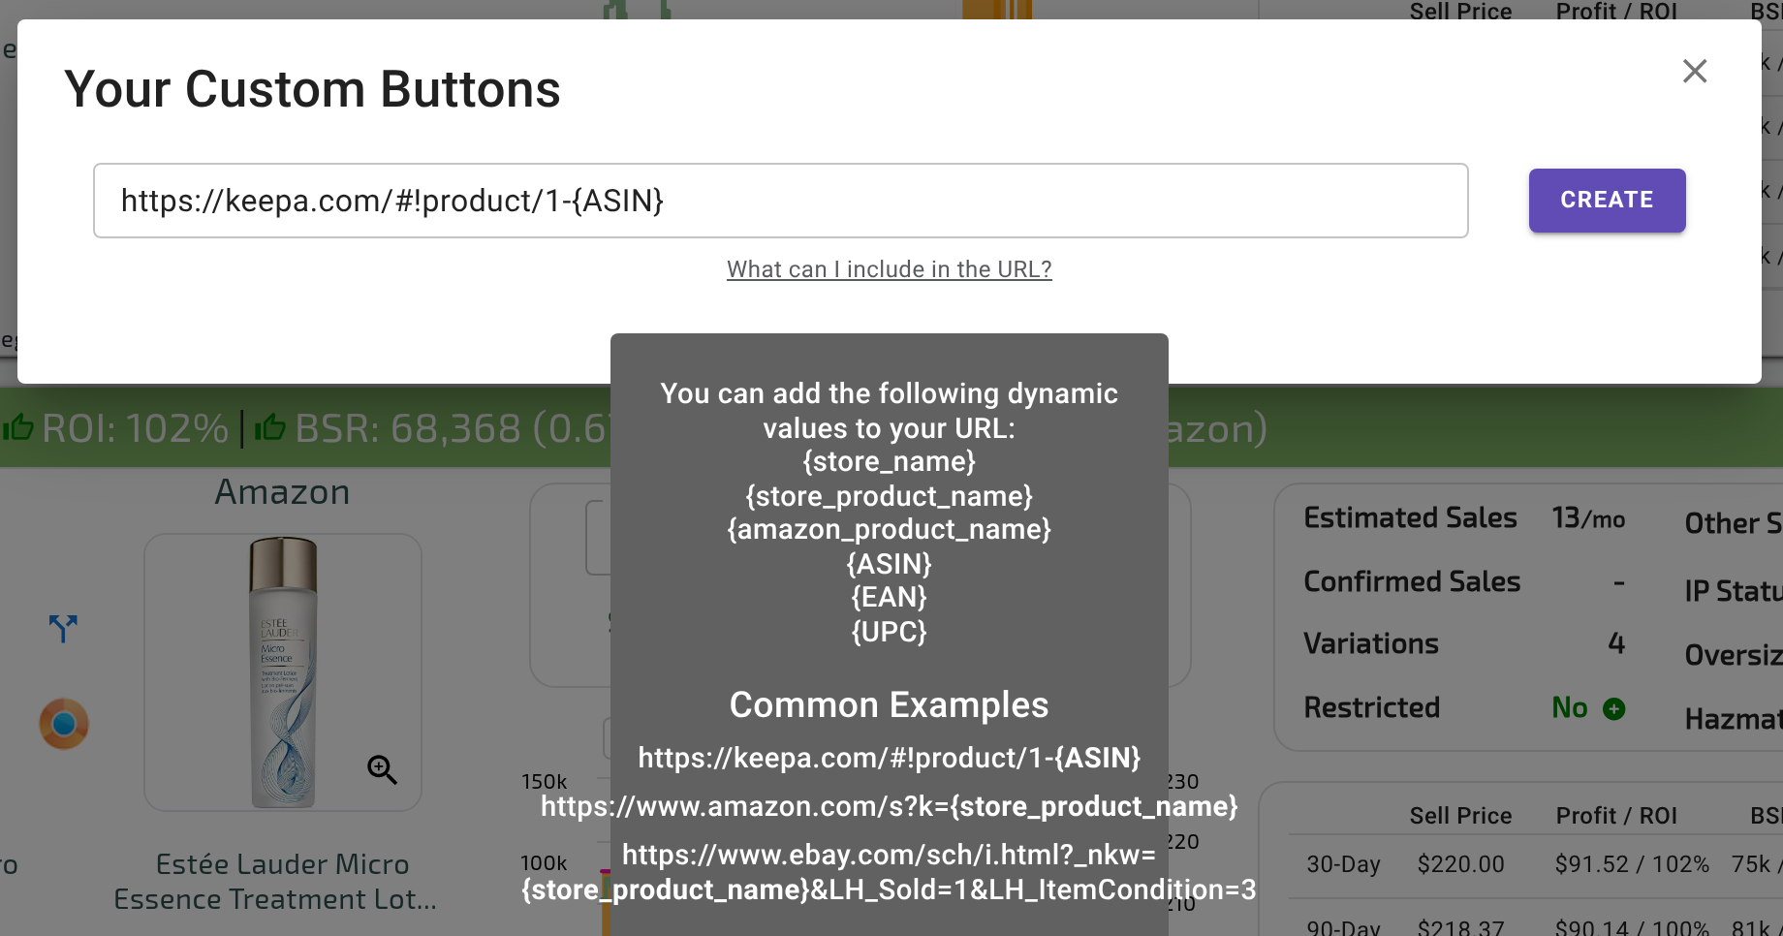
Task: Click the ROI: 102% banner text
Action: [135, 428]
